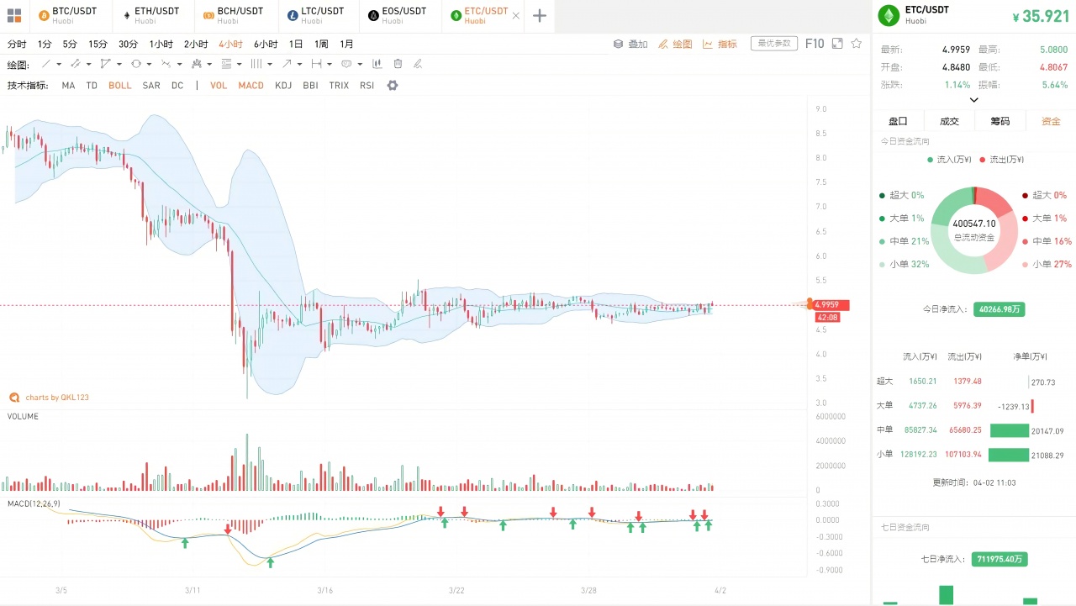Select the trend line drawing tool

click(46, 64)
